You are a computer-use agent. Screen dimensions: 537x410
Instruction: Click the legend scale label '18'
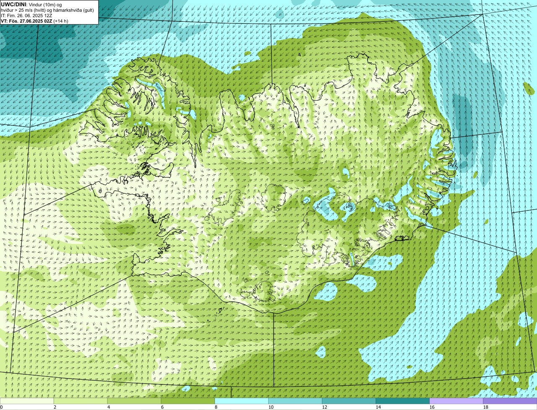pos(486,407)
